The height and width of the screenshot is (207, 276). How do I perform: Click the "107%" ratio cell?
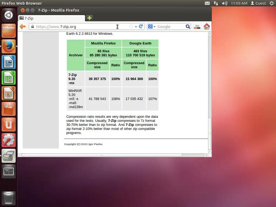coord(153,99)
